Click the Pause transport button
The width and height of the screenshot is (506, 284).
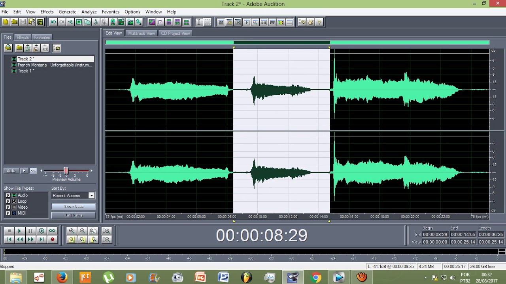[x=30, y=231]
